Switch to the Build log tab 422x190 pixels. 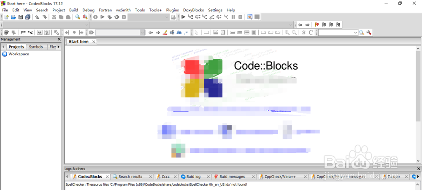click(194, 177)
